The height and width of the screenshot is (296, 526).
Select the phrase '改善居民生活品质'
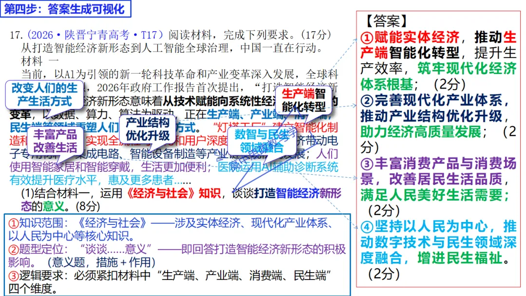pos(446,179)
